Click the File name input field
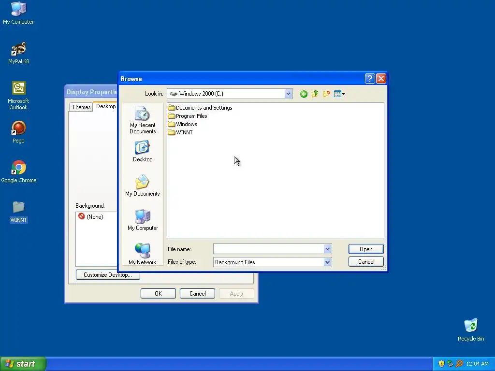The height and width of the screenshot is (371, 495). click(269, 249)
